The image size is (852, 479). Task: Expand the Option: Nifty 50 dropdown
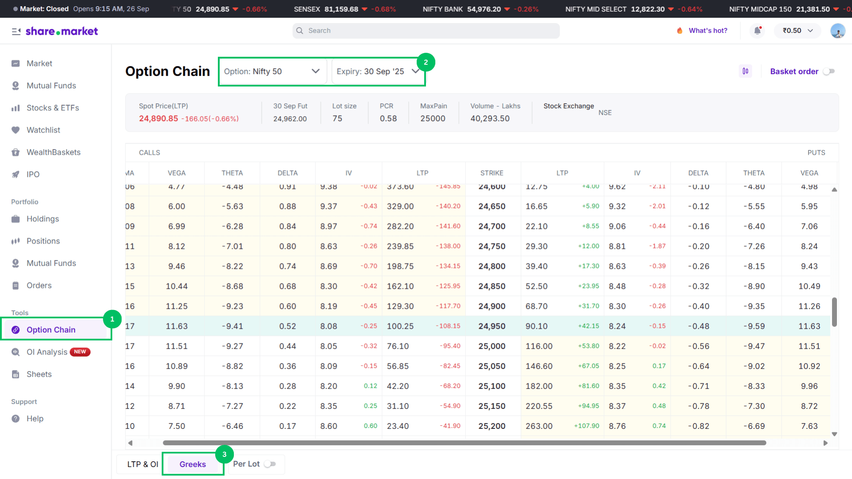tap(272, 71)
